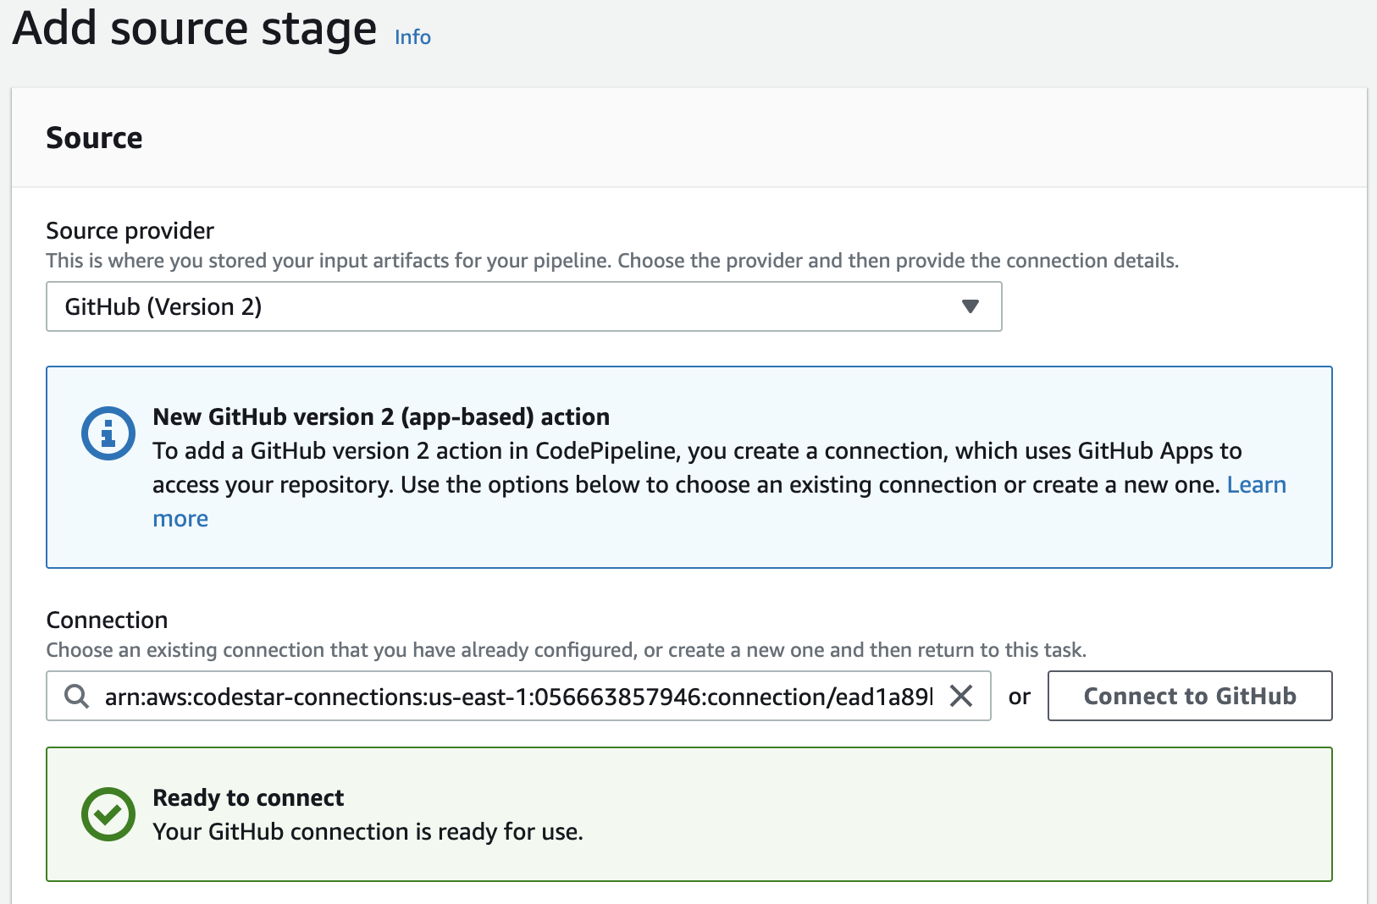
Task: Click 'Your GitHub connection is ready for use.' text
Action: 368,832
